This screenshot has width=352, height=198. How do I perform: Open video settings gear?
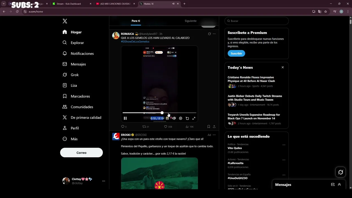coord(181,118)
